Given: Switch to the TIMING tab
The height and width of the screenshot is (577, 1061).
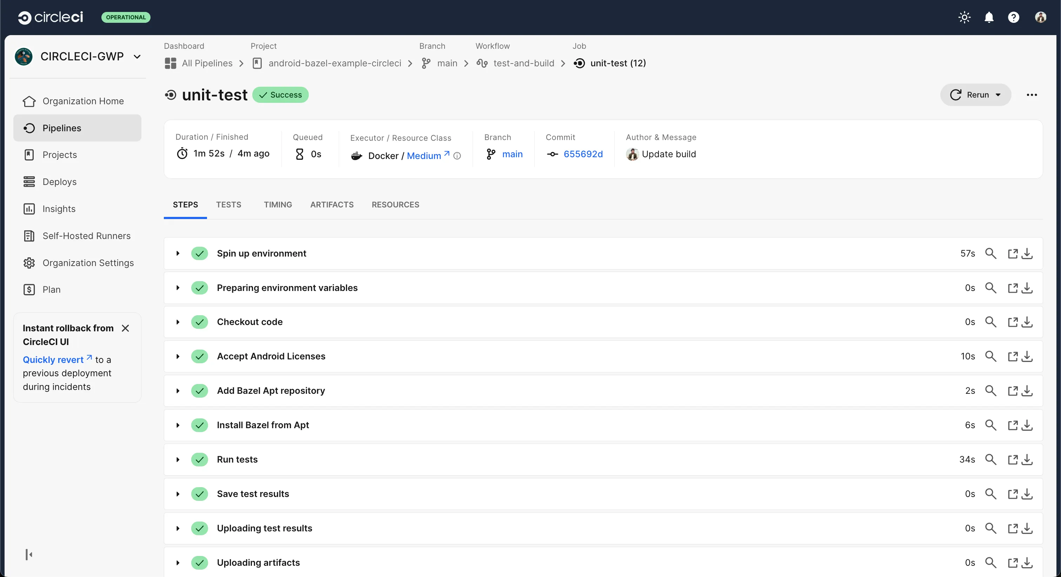Looking at the screenshot, I should point(278,205).
